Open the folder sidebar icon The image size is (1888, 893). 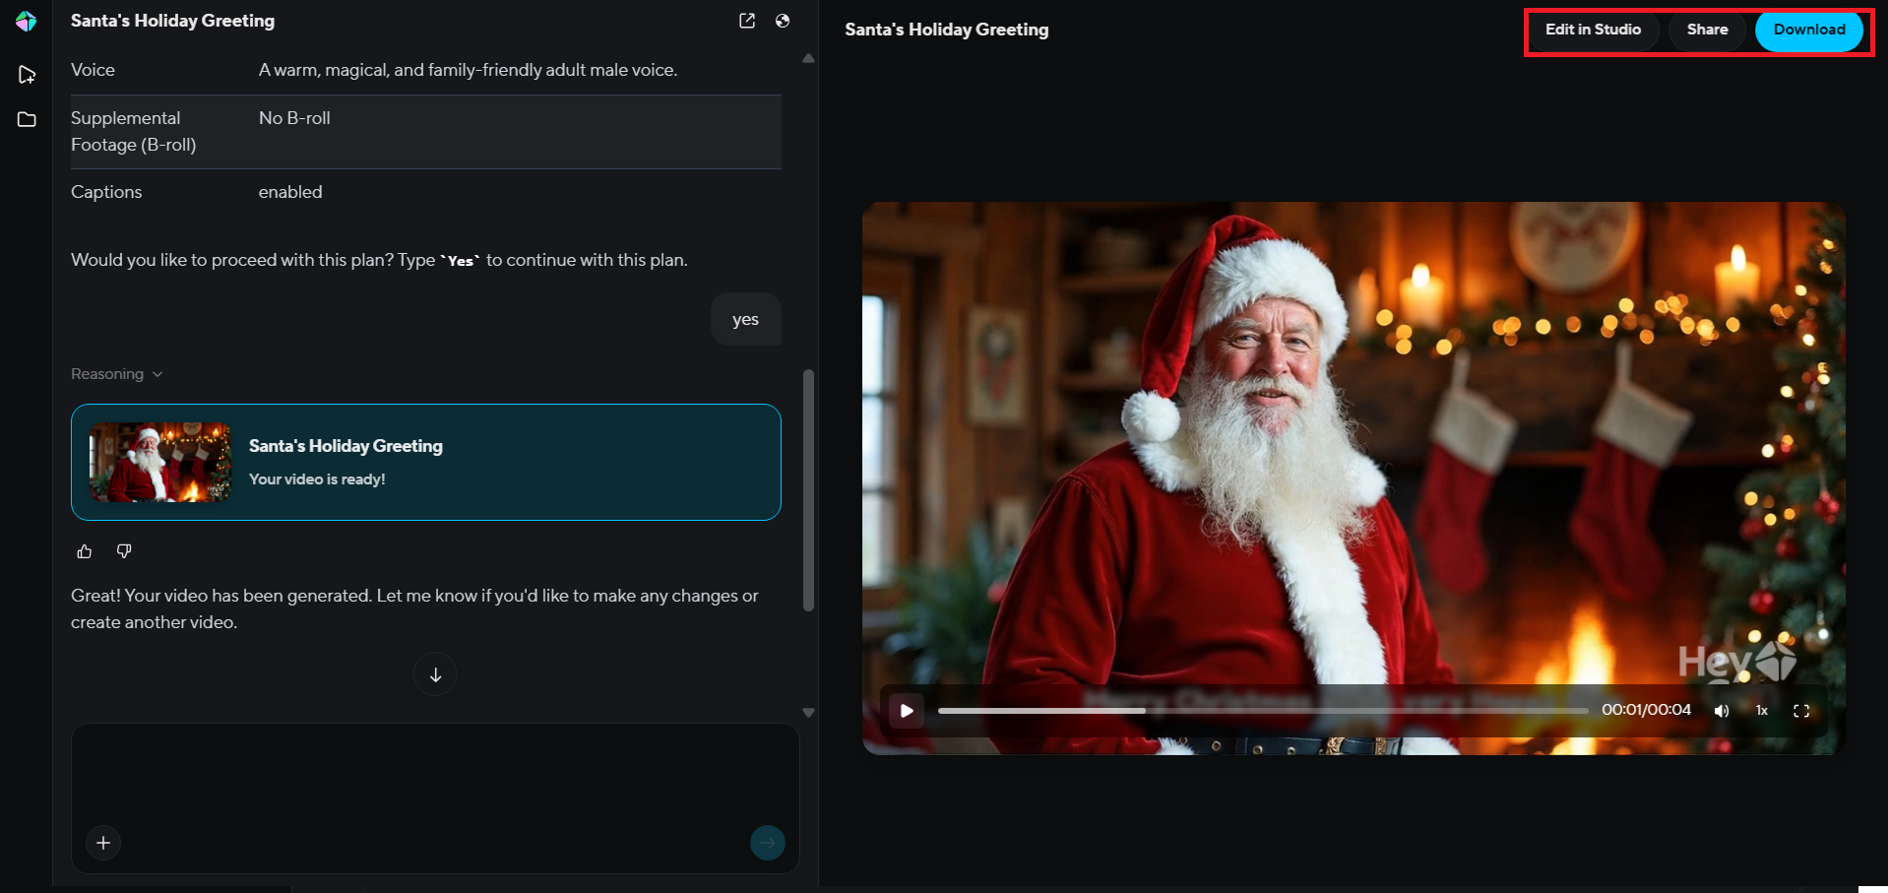[x=27, y=119]
